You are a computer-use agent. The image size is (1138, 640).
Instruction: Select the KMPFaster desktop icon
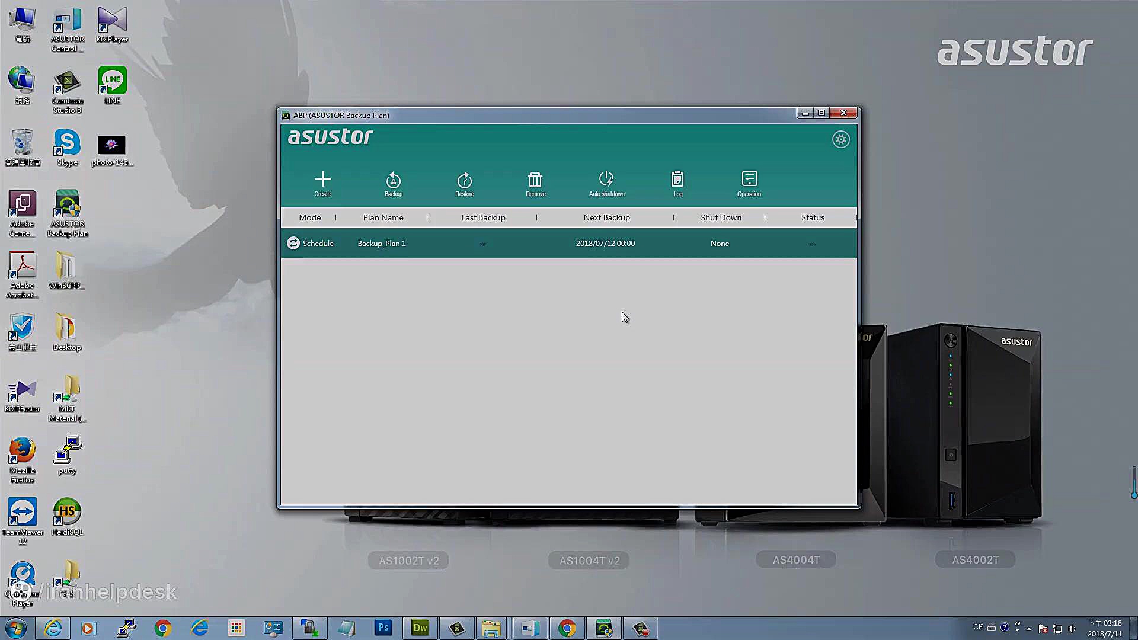click(x=22, y=395)
